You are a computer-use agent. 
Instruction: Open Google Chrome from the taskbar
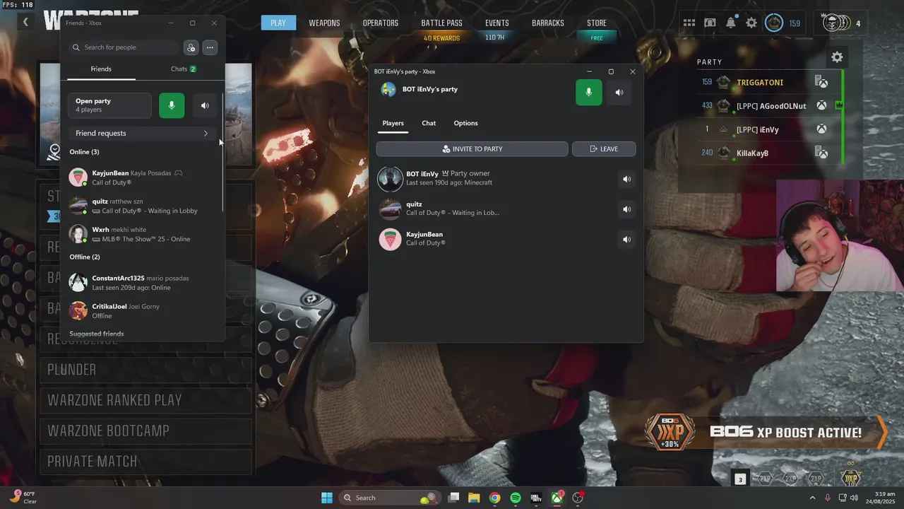[495, 498]
